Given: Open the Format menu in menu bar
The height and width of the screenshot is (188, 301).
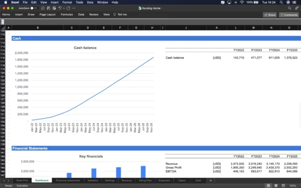Looking at the screenshot, I should 67,3.
